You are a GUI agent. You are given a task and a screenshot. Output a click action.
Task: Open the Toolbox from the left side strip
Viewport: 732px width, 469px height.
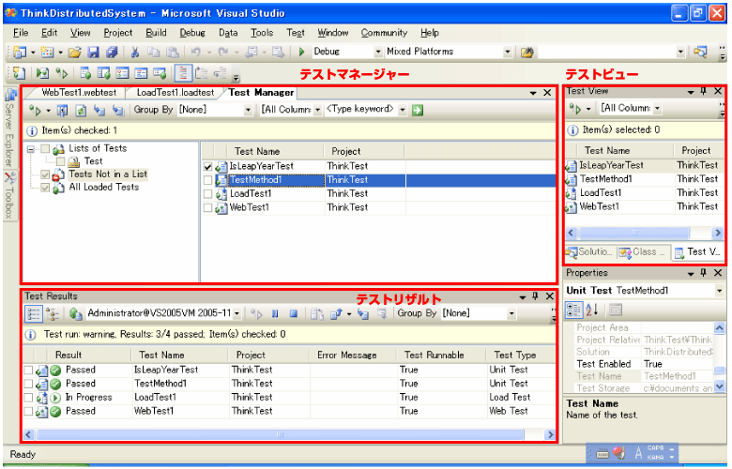(9, 196)
